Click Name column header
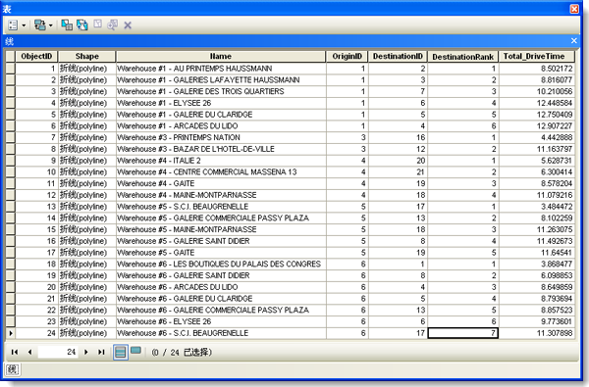Viewport: 589px width, 387px height. point(221,56)
